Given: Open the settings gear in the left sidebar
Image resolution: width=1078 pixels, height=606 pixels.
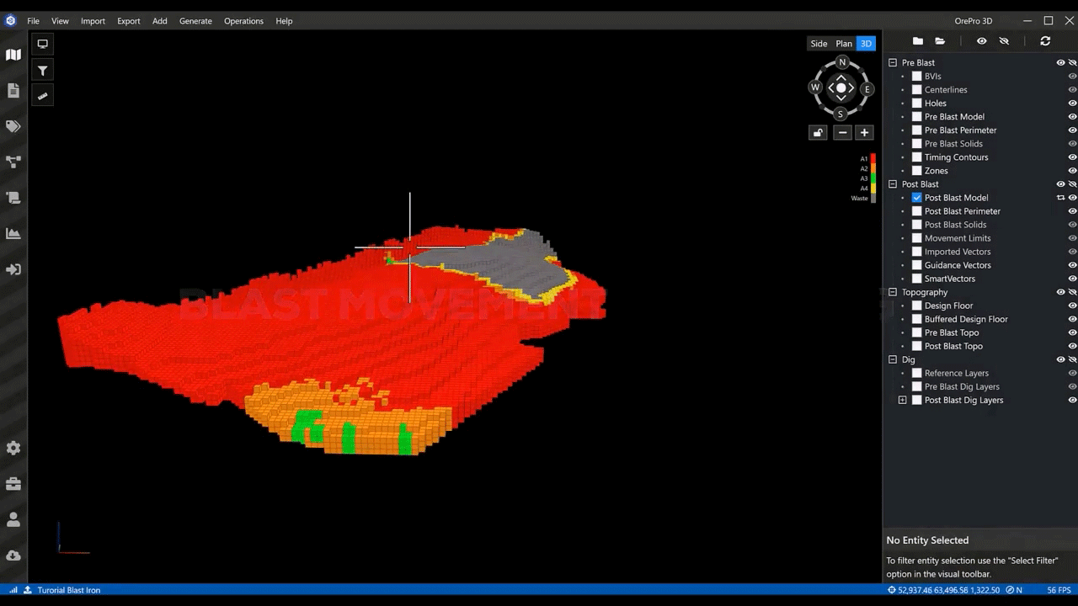Looking at the screenshot, I should [13, 448].
